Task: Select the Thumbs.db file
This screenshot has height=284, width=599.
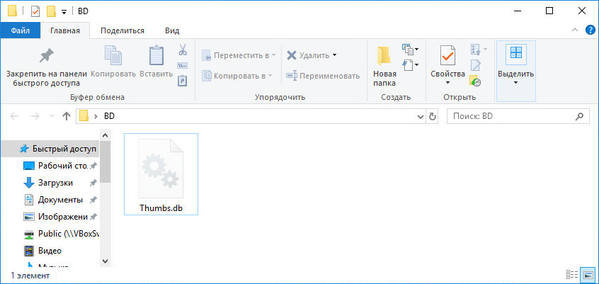Action: [161, 174]
